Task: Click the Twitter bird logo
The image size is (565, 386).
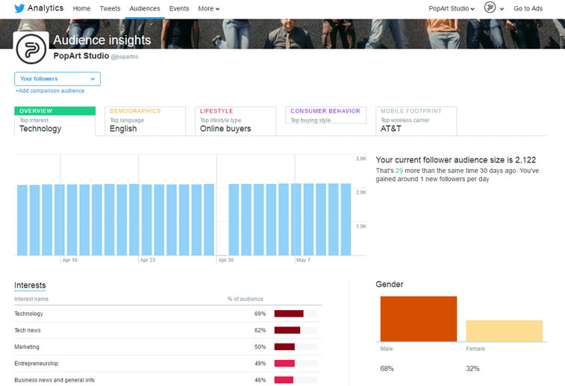Action: pyautogui.click(x=19, y=8)
